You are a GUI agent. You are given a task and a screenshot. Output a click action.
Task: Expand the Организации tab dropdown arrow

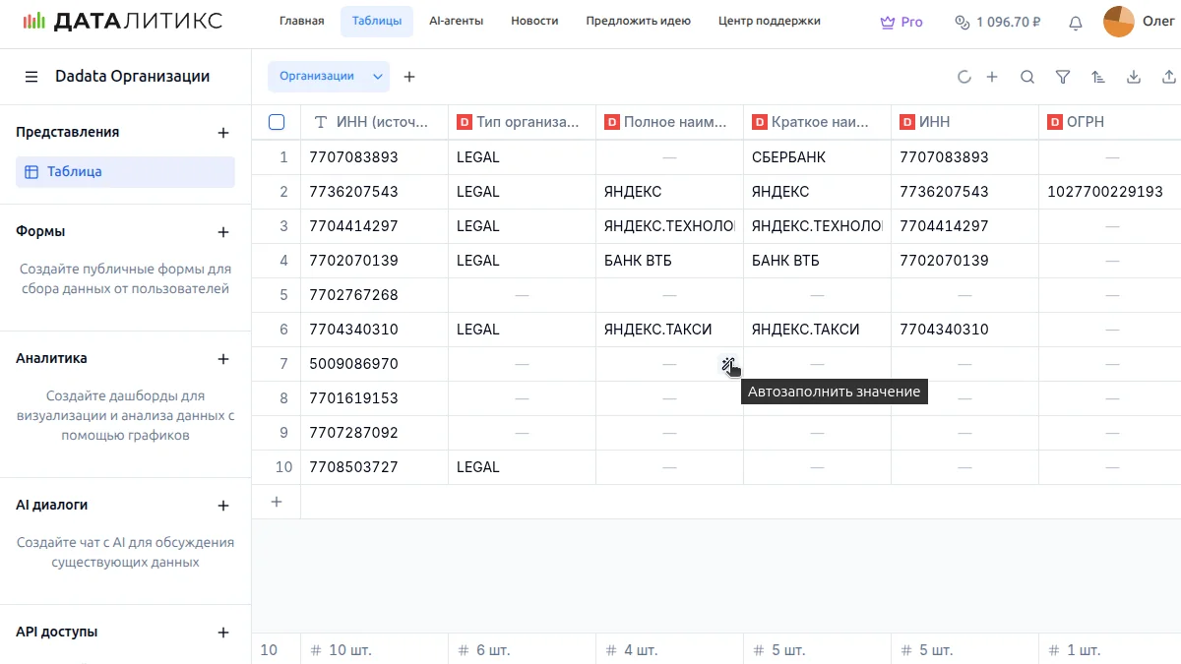point(377,77)
